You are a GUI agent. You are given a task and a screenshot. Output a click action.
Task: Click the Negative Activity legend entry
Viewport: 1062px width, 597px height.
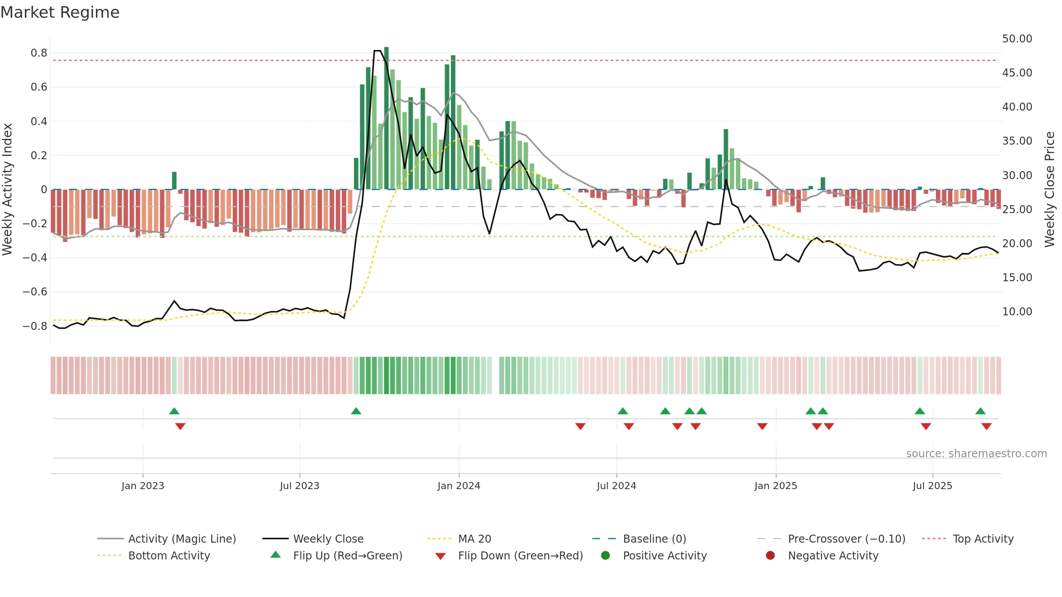click(822, 555)
